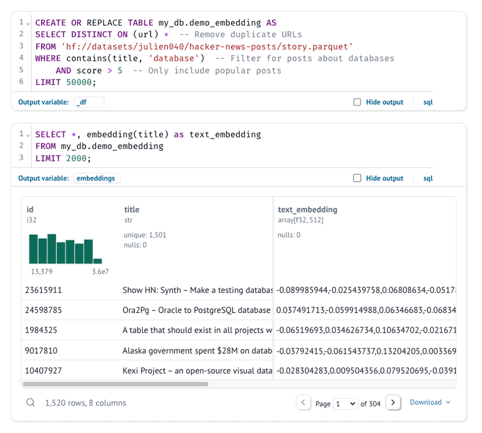Enable Hide output for the second cell
This screenshot has width=482, height=433.
357,178
